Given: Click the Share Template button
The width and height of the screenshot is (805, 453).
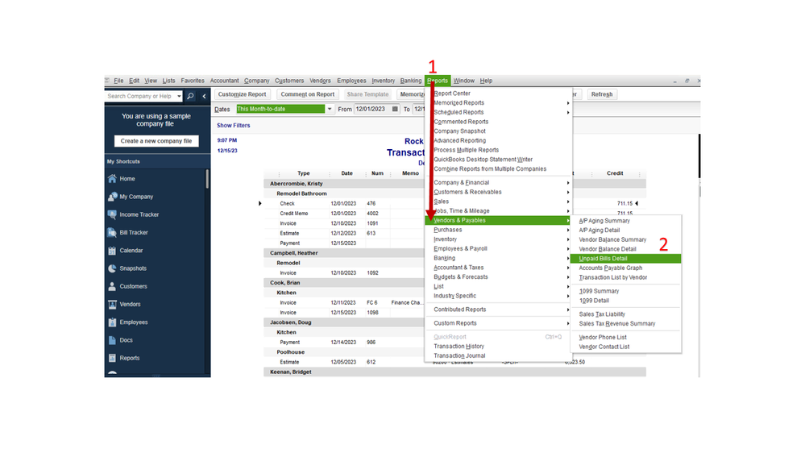Looking at the screenshot, I should click(x=367, y=94).
